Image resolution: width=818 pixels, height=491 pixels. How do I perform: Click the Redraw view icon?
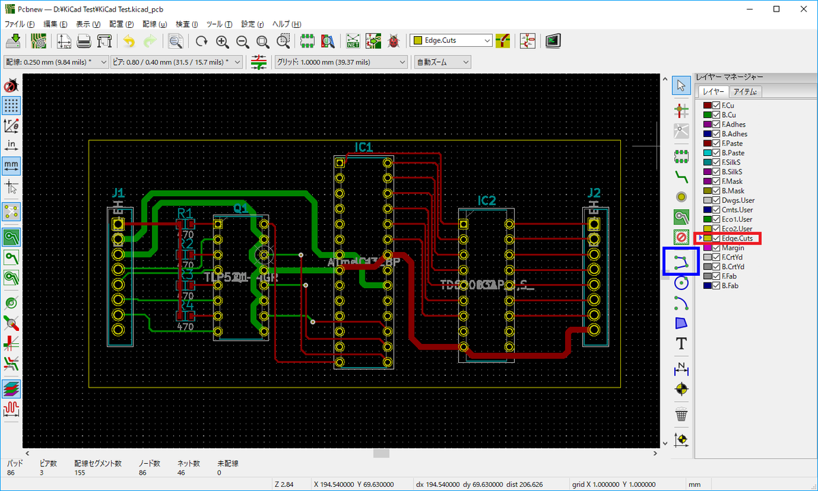click(202, 41)
